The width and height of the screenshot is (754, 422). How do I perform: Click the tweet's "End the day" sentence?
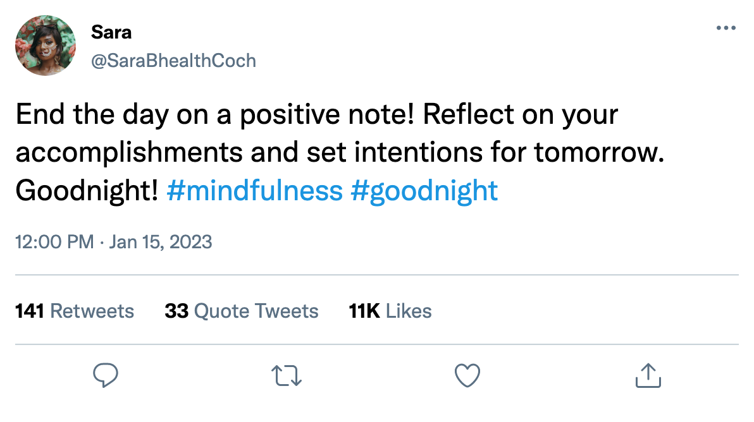point(215,116)
